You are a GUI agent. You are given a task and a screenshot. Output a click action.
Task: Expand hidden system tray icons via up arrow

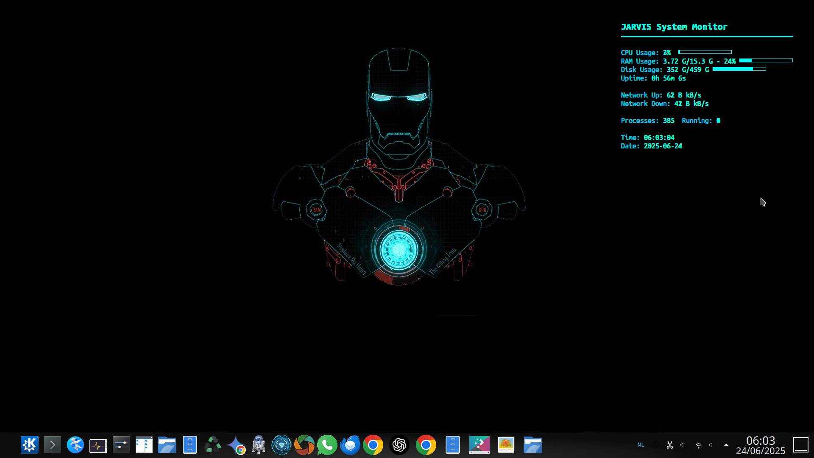[x=725, y=445]
